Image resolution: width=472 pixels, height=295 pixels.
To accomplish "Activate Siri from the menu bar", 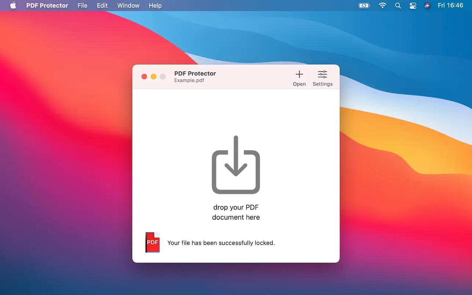I will click(x=427, y=6).
